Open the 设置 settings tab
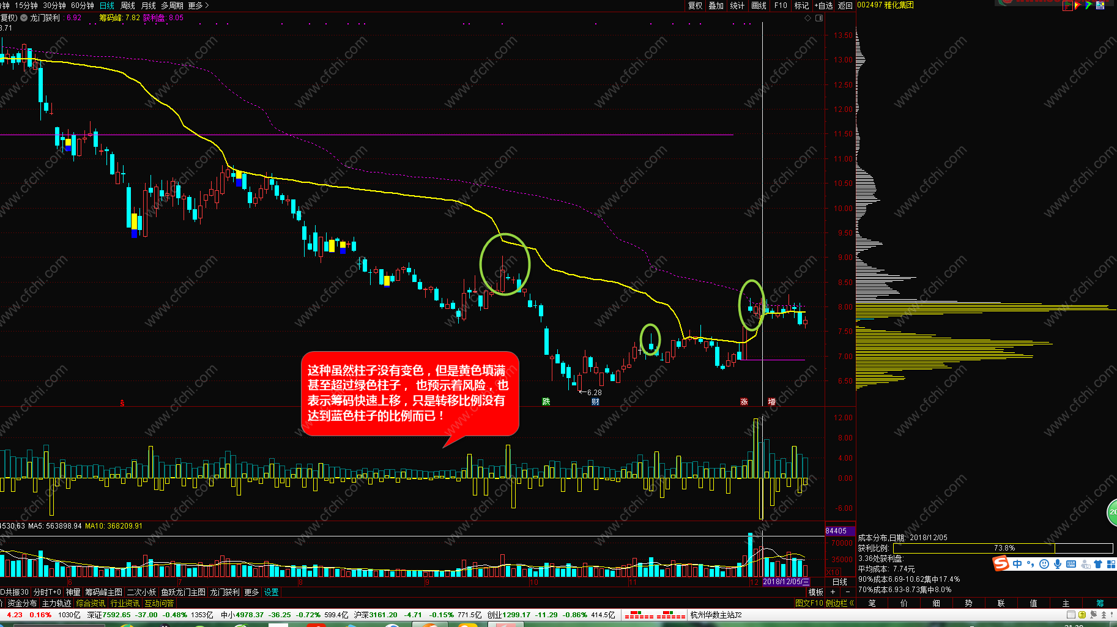1117x627 pixels. click(271, 592)
